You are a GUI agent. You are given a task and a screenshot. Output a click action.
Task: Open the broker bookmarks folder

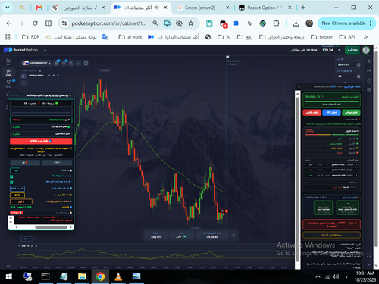321,37
